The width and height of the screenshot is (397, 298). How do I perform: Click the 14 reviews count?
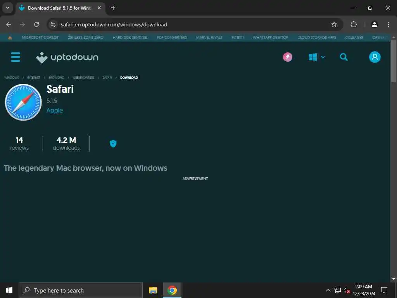19,144
